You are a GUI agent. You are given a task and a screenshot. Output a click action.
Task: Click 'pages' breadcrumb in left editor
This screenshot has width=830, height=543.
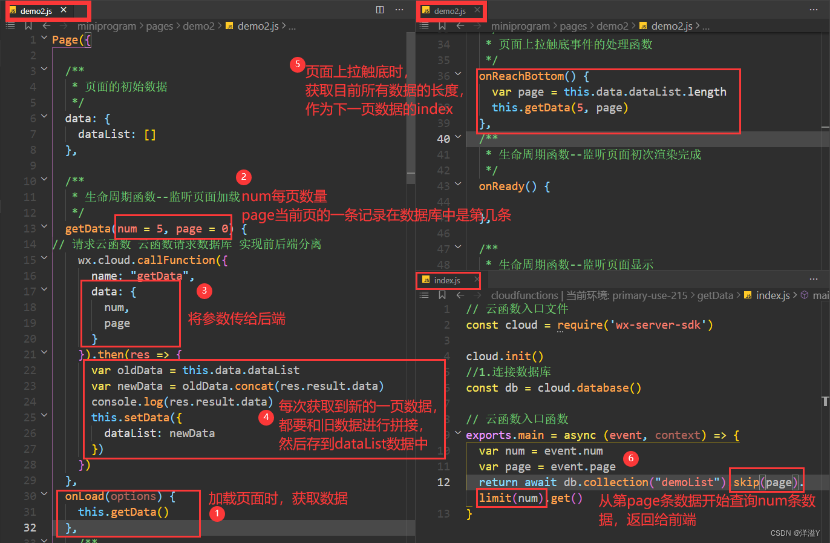160,26
